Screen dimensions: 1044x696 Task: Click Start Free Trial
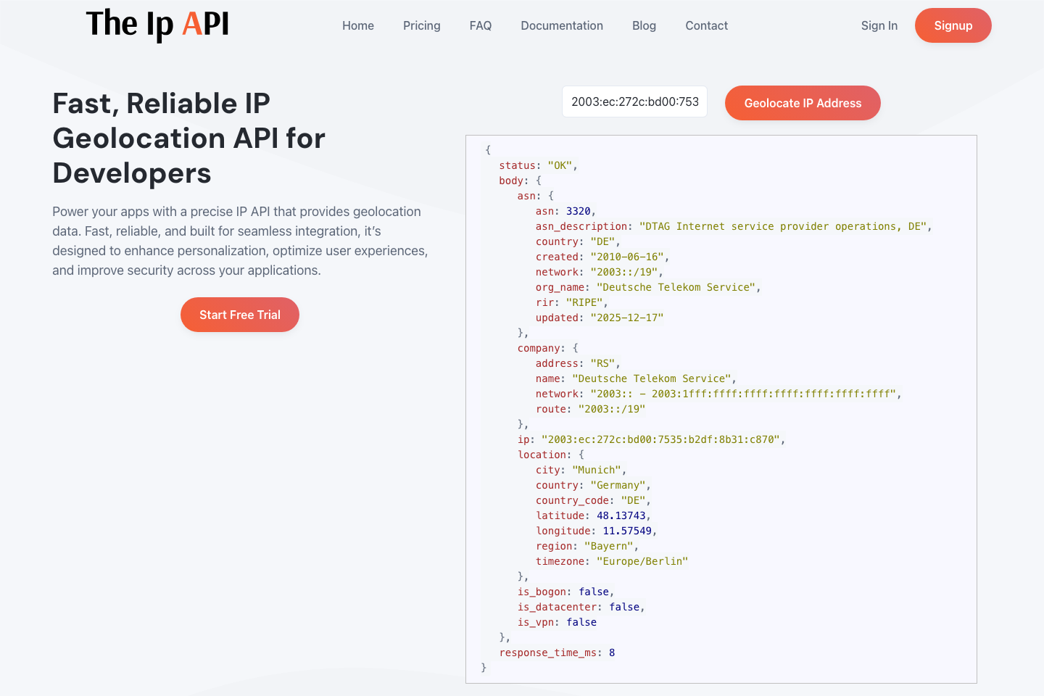pos(239,315)
